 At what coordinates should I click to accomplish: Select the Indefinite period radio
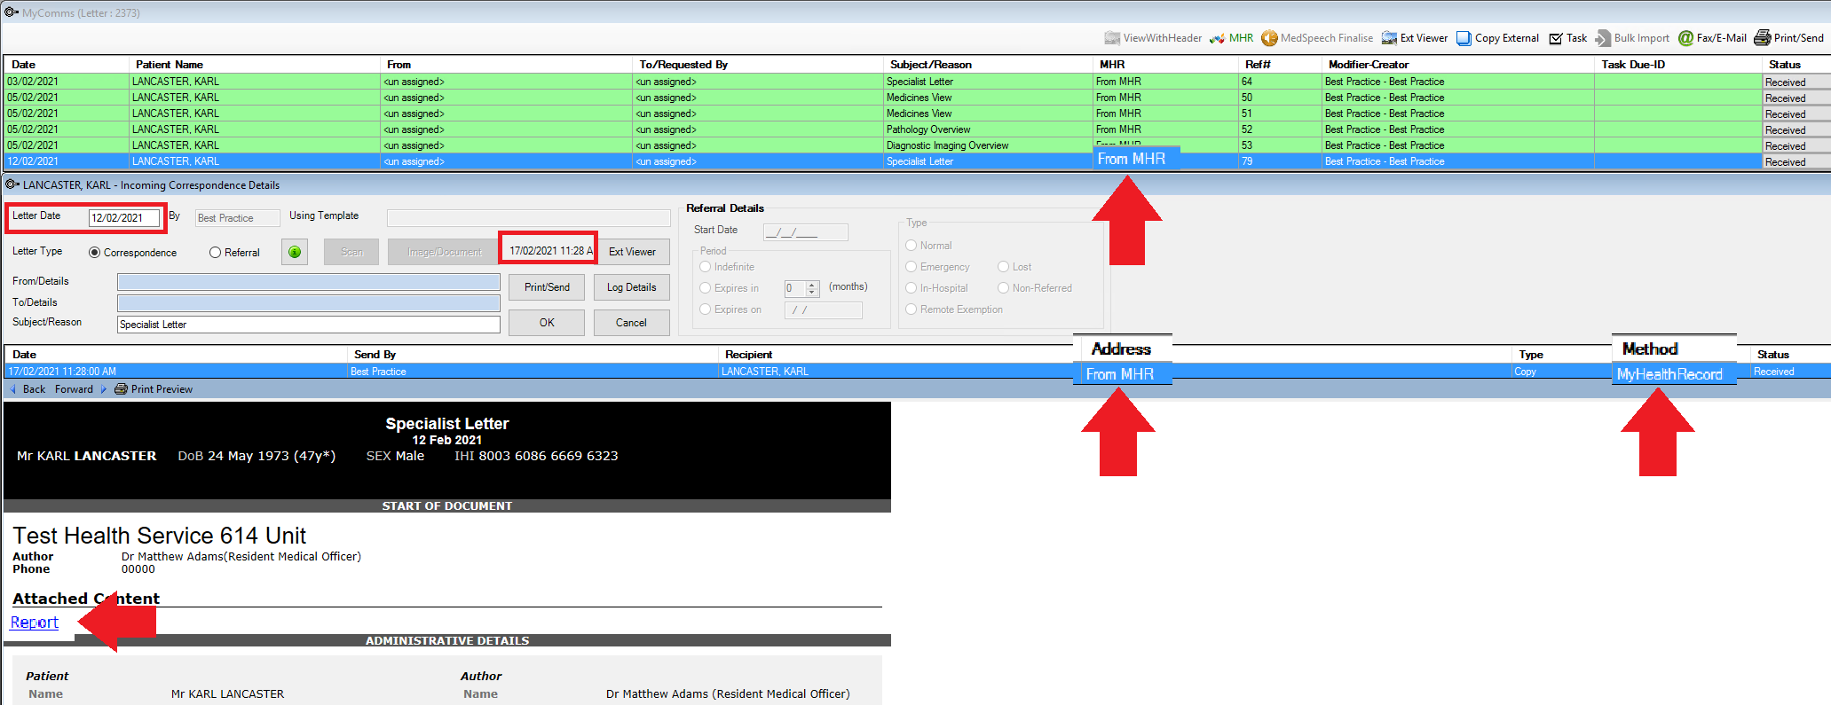(x=705, y=267)
